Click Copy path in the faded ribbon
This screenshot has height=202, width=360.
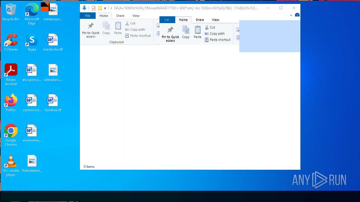coord(135,29)
